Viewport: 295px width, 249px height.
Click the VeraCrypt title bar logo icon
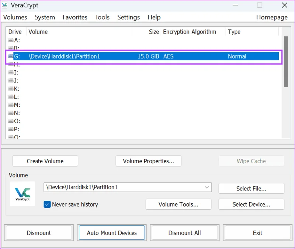click(x=5, y=5)
